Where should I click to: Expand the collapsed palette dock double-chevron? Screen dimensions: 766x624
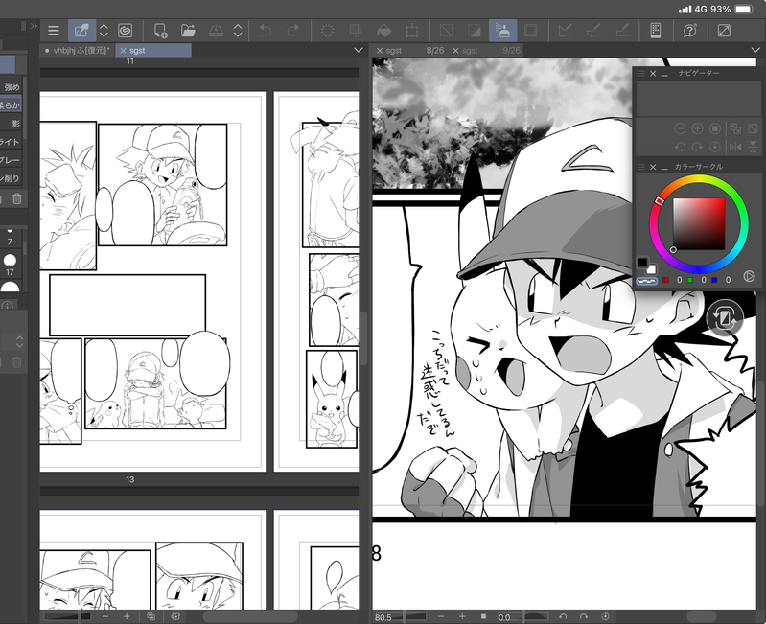[34, 26]
